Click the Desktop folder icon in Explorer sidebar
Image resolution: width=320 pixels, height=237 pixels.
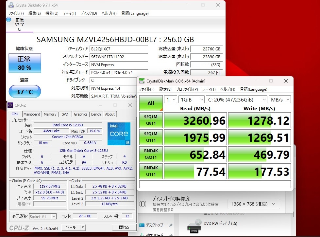coord(142,225)
